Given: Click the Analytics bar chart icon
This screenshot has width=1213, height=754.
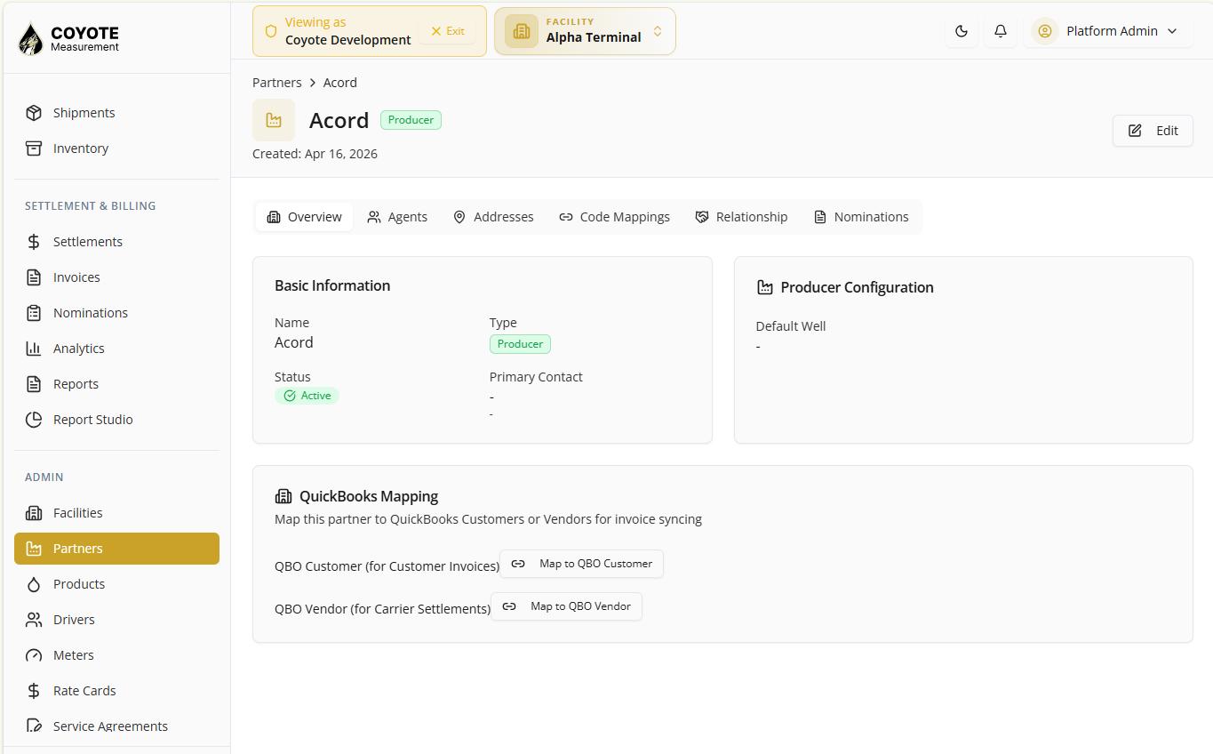Looking at the screenshot, I should click(x=34, y=349).
